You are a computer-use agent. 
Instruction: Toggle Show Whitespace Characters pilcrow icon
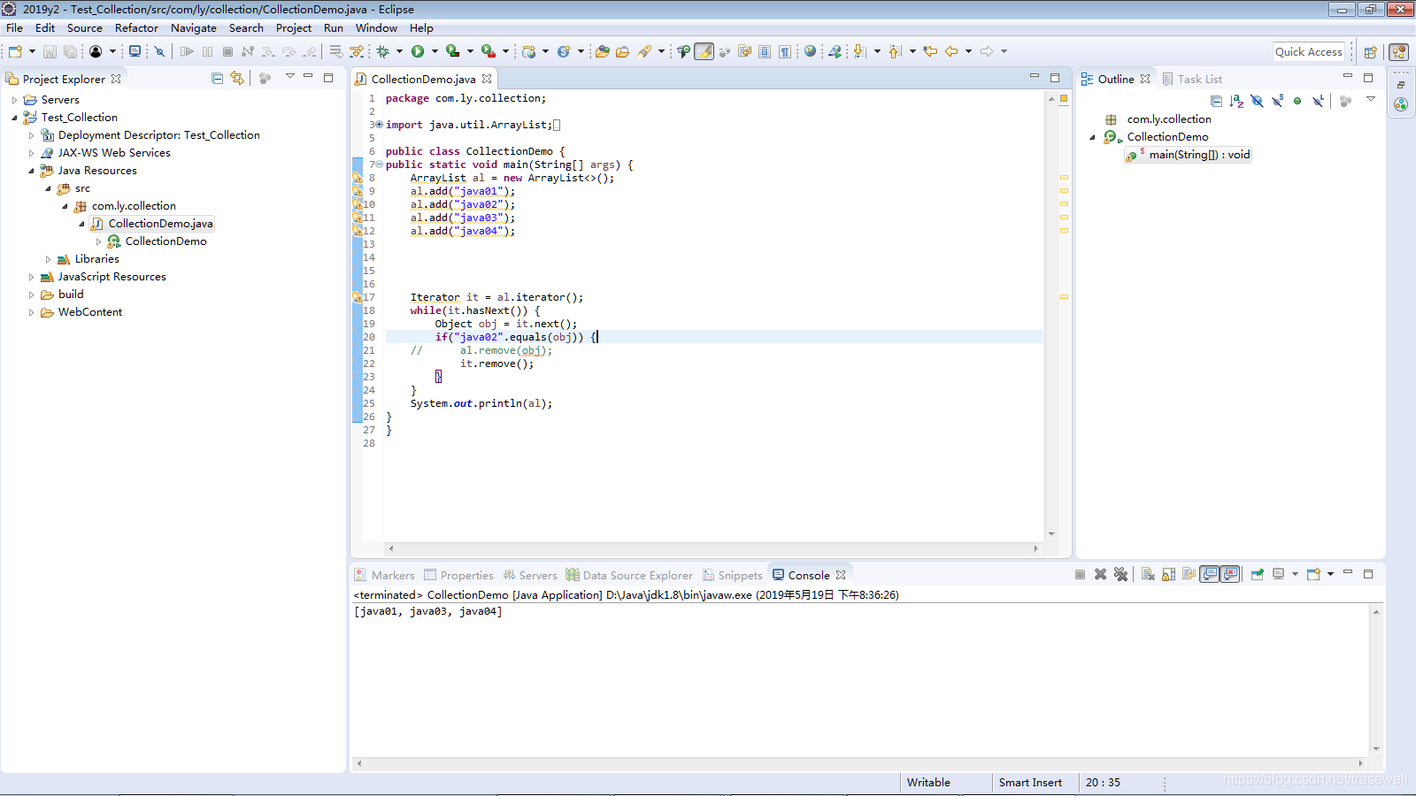785,51
